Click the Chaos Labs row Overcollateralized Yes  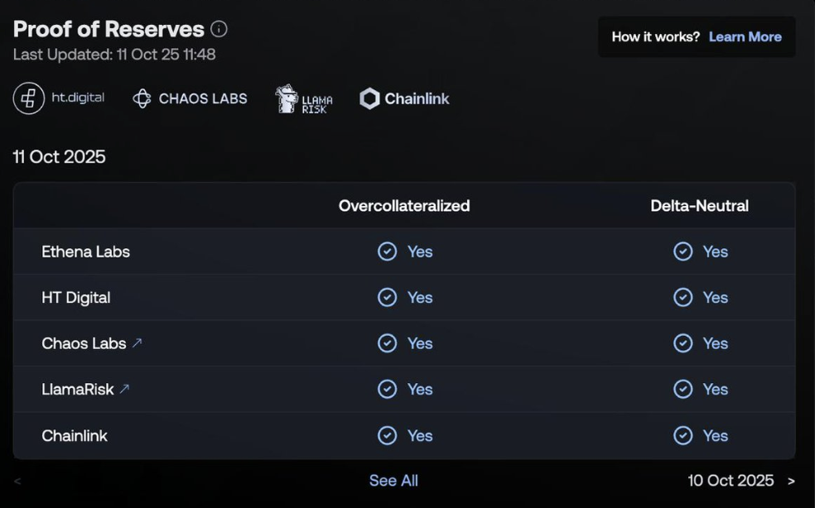point(419,343)
